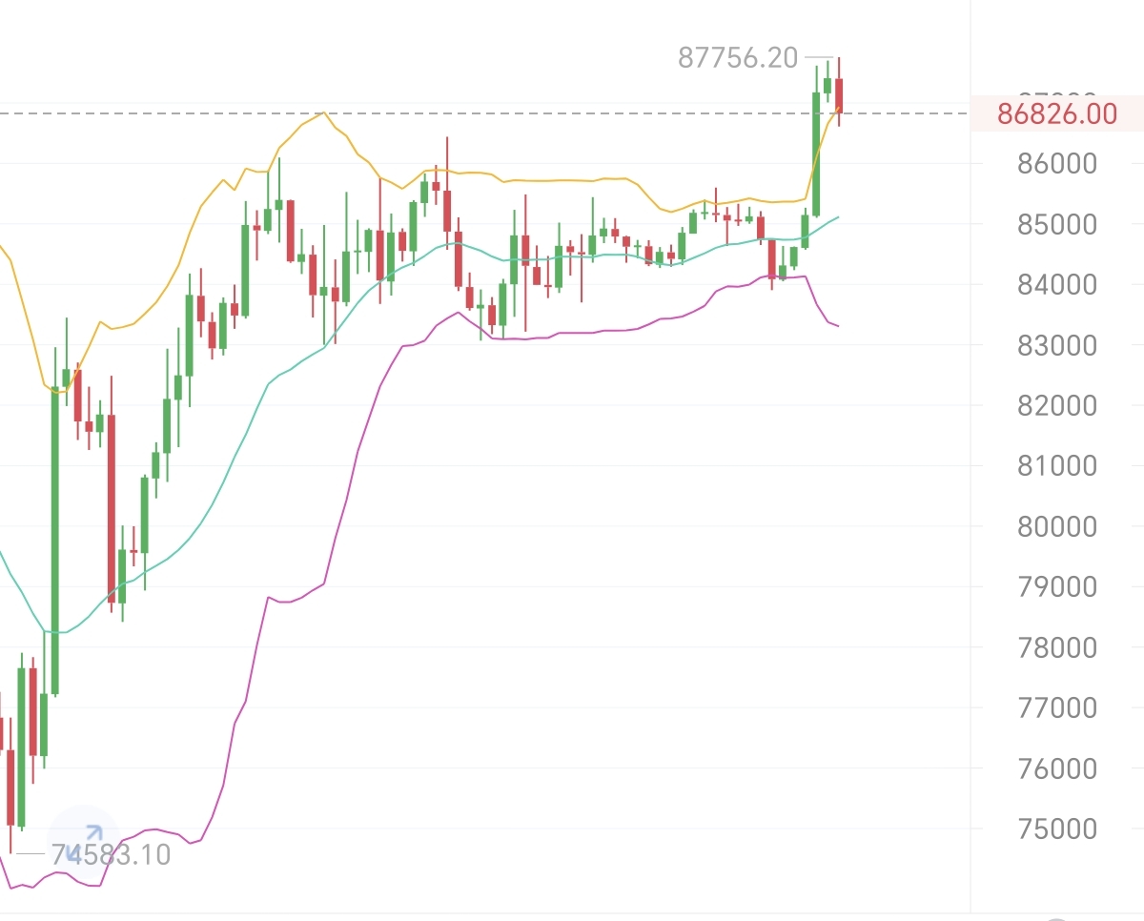Click the 84000 price axis label
Image resolution: width=1144 pixels, height=921 pixels.
coord(1057,285)
